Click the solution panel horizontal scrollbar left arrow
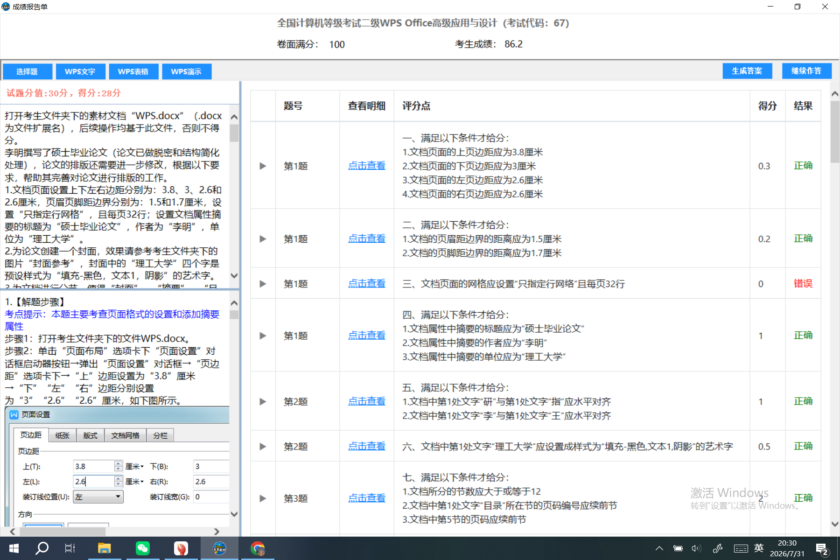The width and height of the screenshot is (840, 560). tap(13, 532)
